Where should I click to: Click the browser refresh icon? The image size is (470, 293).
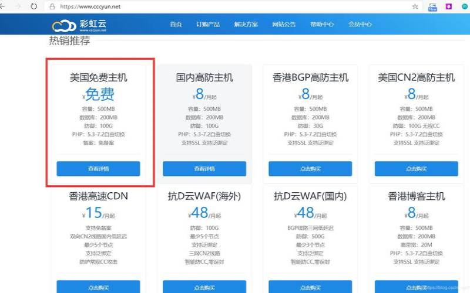coord(33,6)
